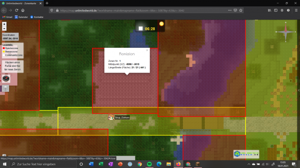The width and height of the screenshot is (300, 168).
Task: Open the map layers icon
Action: point(6,88)
